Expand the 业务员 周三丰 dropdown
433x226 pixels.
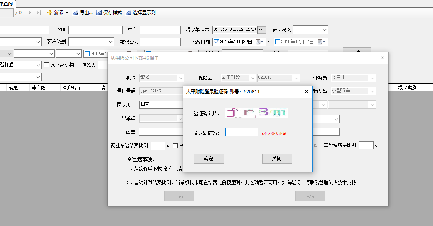(372, 78)
